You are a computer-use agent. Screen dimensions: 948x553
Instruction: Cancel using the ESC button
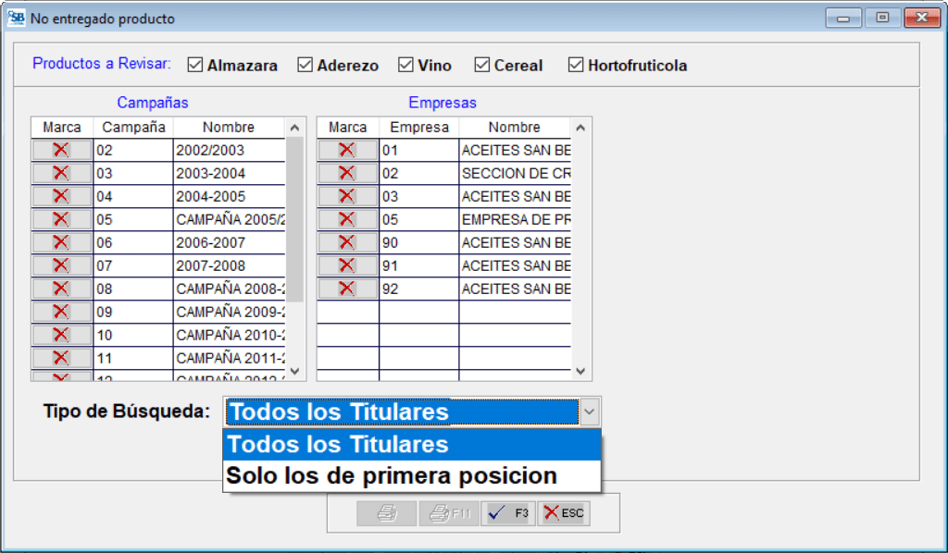pos(564,513)
